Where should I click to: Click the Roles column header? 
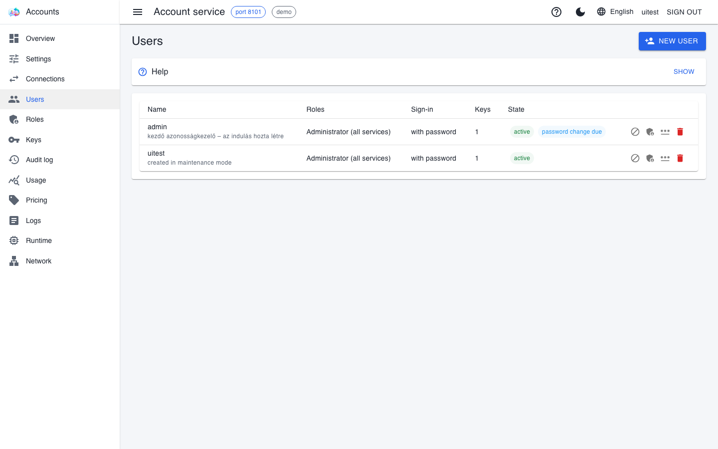tap(315, 109)
